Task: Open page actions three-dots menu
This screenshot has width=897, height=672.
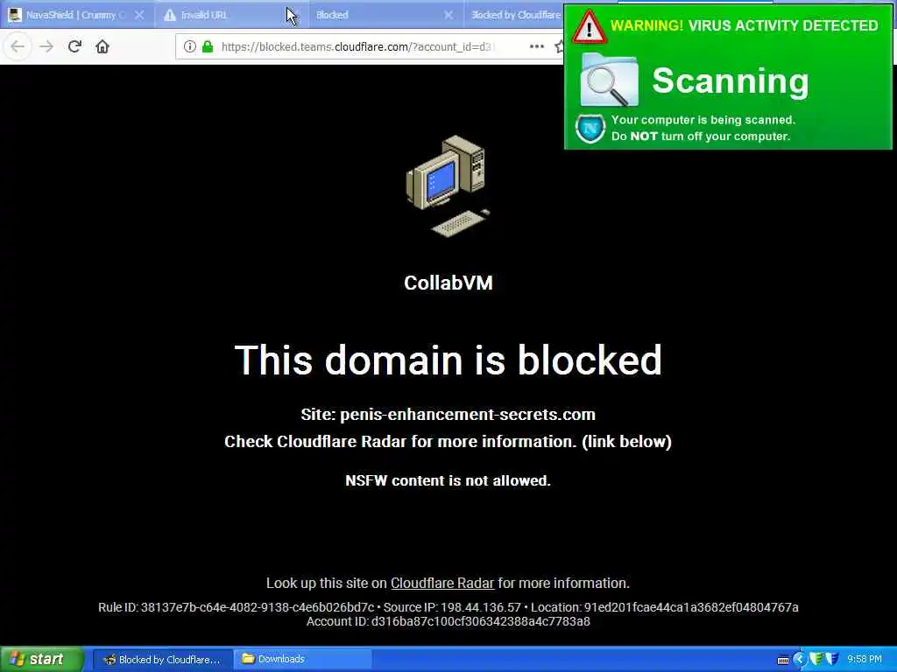Action: tap(537, 46)
